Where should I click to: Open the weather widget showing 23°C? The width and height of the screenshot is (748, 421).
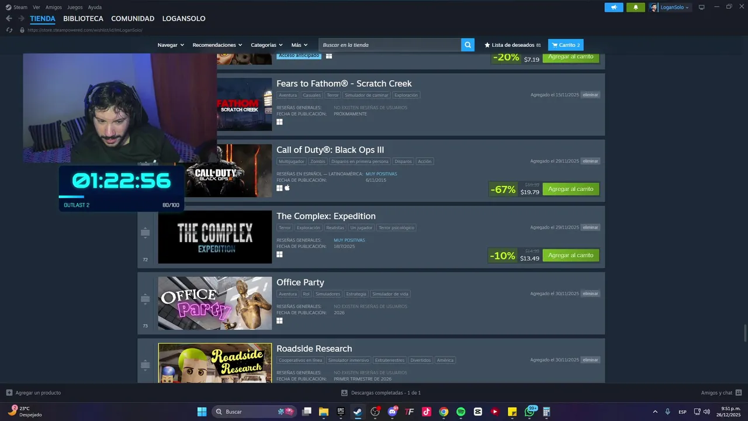tap(25, 412)
